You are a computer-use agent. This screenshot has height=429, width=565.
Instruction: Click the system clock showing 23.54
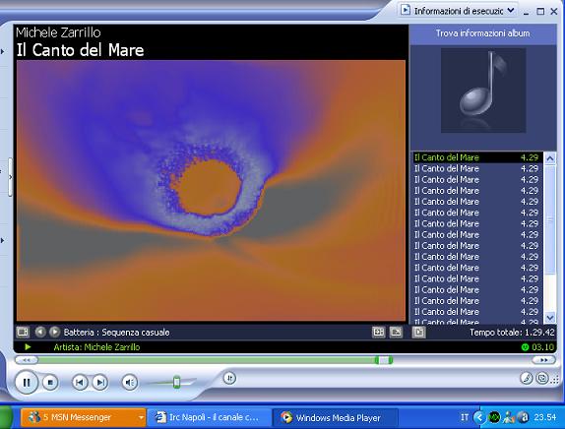coord(545,417)
